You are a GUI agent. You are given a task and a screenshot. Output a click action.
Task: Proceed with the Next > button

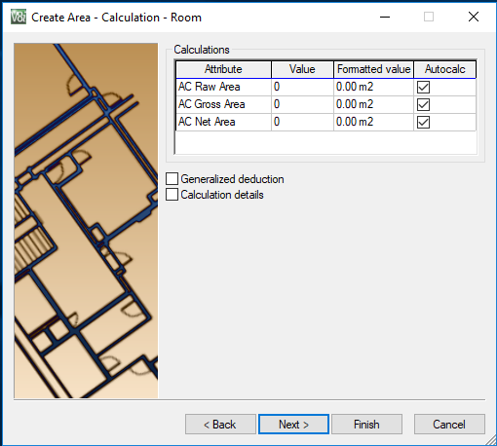tap(293, 424)
